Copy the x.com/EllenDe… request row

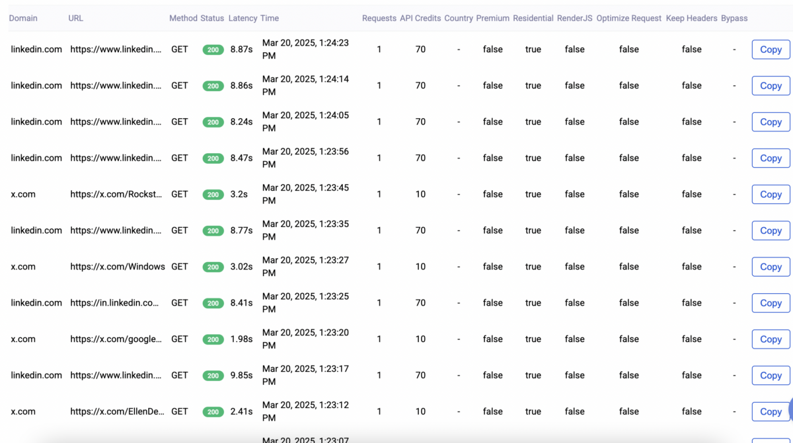pos(771,411)
